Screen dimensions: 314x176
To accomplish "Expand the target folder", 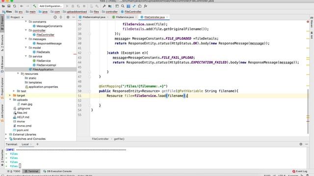I will [10, 95].
